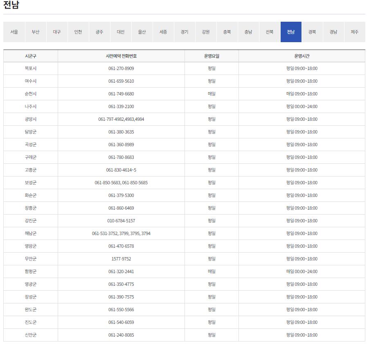Open the 경남 tab
This screenshot has width=369, height=346.
coord(333,32)
